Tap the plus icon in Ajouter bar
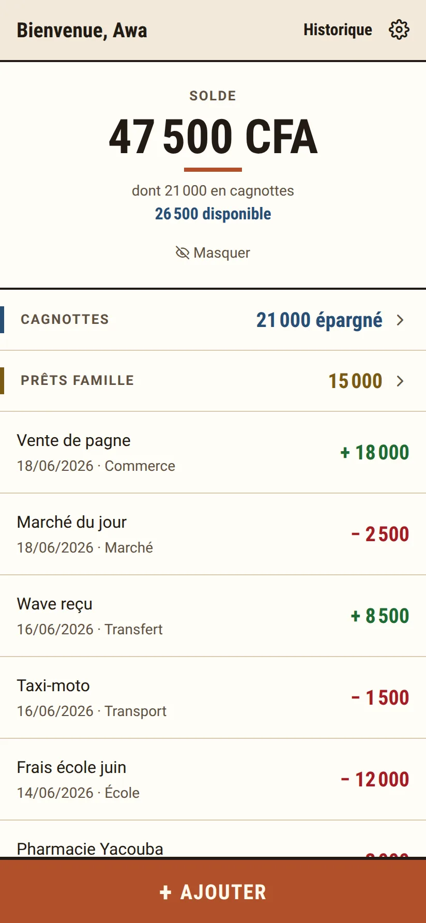Viewport: 426px width, 923px height. [x=165, y=892]
